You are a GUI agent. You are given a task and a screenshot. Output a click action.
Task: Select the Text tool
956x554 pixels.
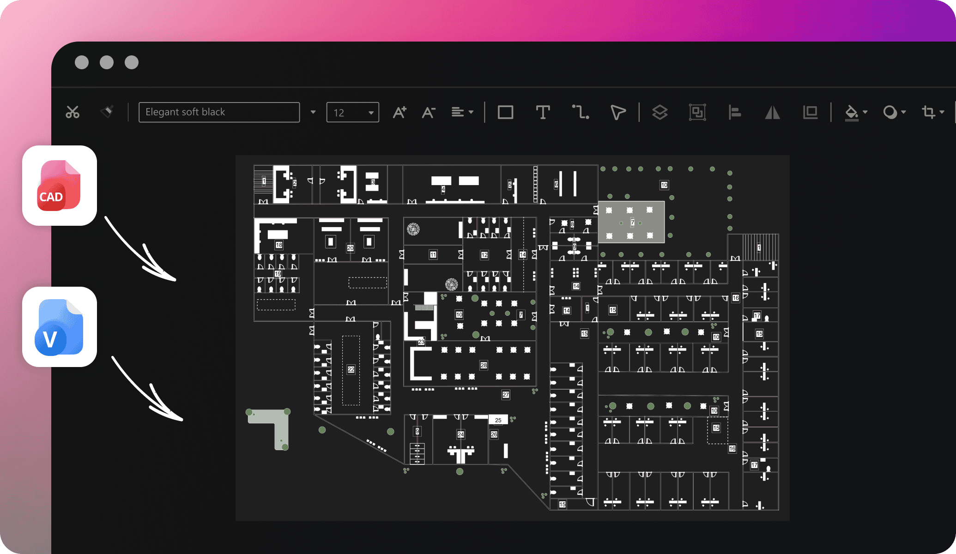coord(541,111)
